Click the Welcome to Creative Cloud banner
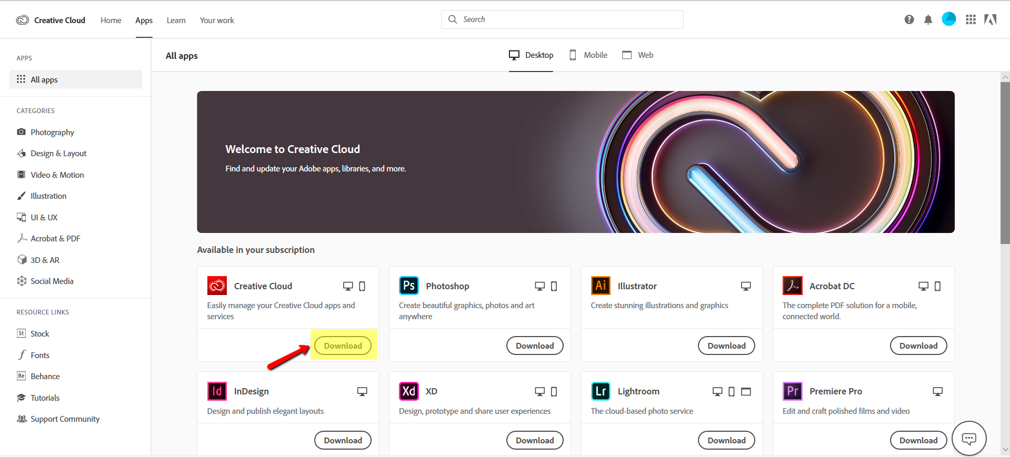The height and width of the screenshot is (457, 1010). coord(575,162)
